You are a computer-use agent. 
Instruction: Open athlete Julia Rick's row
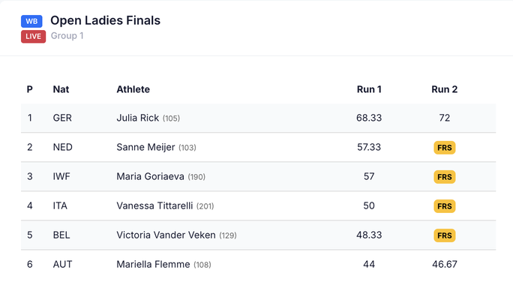pos(138,118)
